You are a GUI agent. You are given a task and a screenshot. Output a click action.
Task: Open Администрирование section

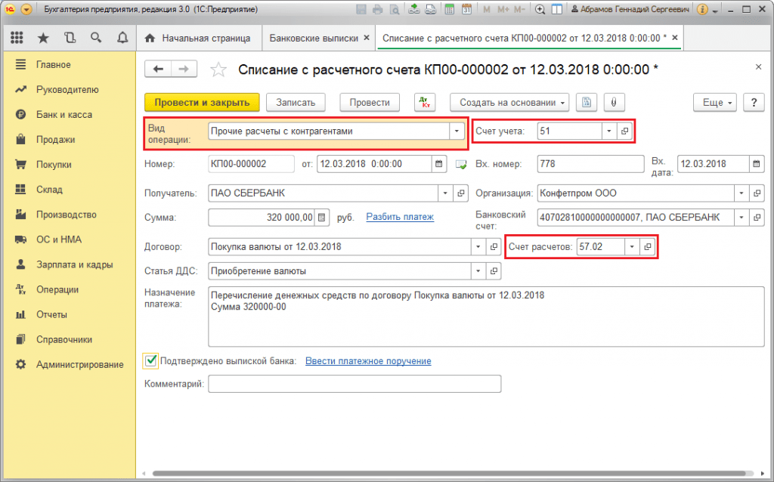click(80, 365)
